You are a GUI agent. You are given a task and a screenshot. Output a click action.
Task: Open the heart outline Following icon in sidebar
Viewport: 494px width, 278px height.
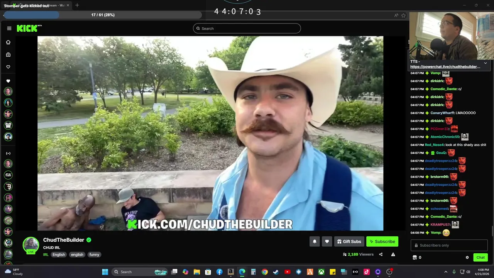tap(8, 67)
